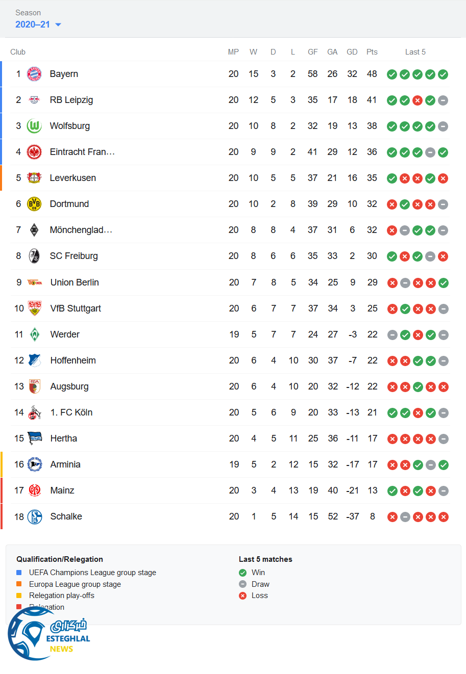Click the Wolfsburg green W logo
Viewport: 466px width, 674px height.
click(x=34, y=126)
